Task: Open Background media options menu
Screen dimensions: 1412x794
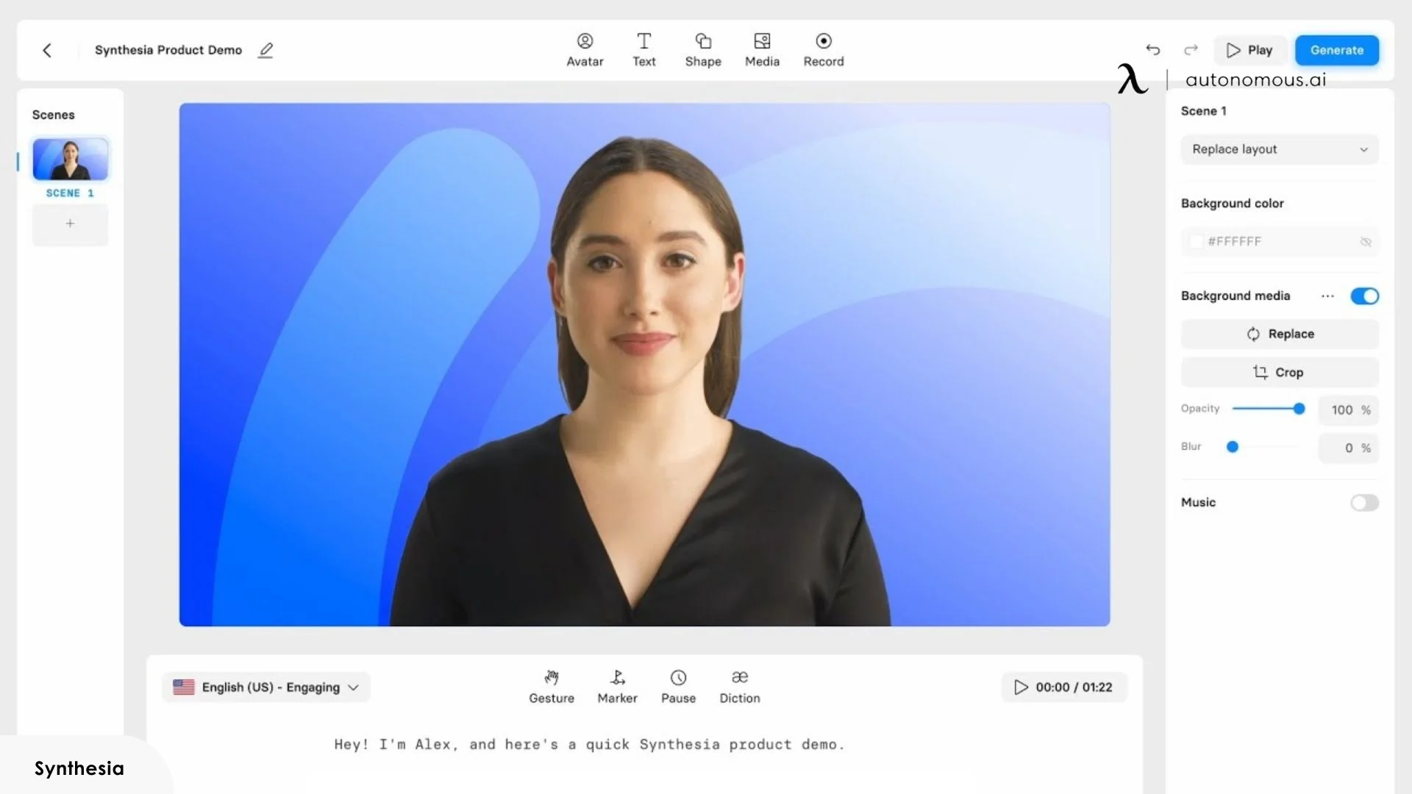Action: [x=1328, y=296]
